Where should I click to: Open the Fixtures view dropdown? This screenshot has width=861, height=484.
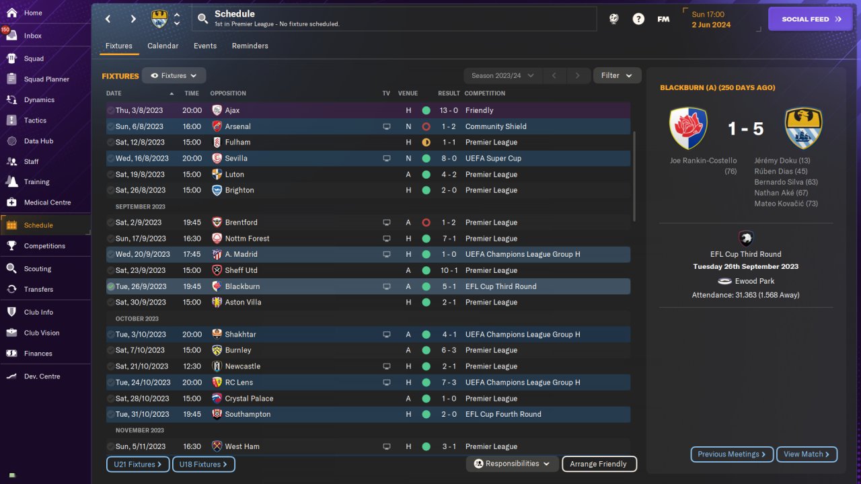pyautogui.click(x=174, y=76)
